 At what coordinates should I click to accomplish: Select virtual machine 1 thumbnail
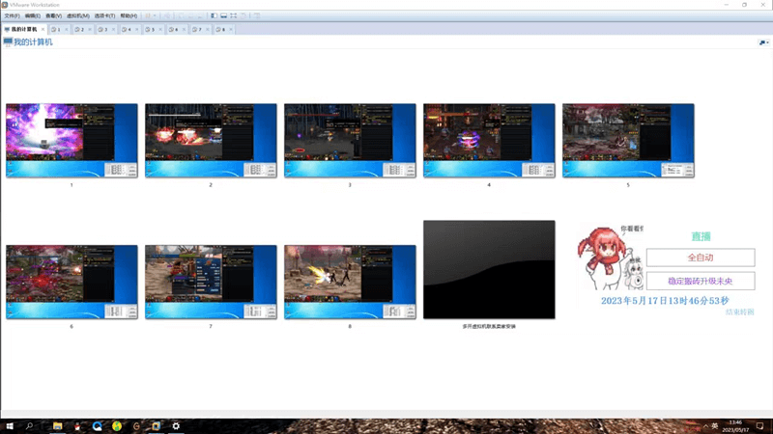tap(72, 141)
